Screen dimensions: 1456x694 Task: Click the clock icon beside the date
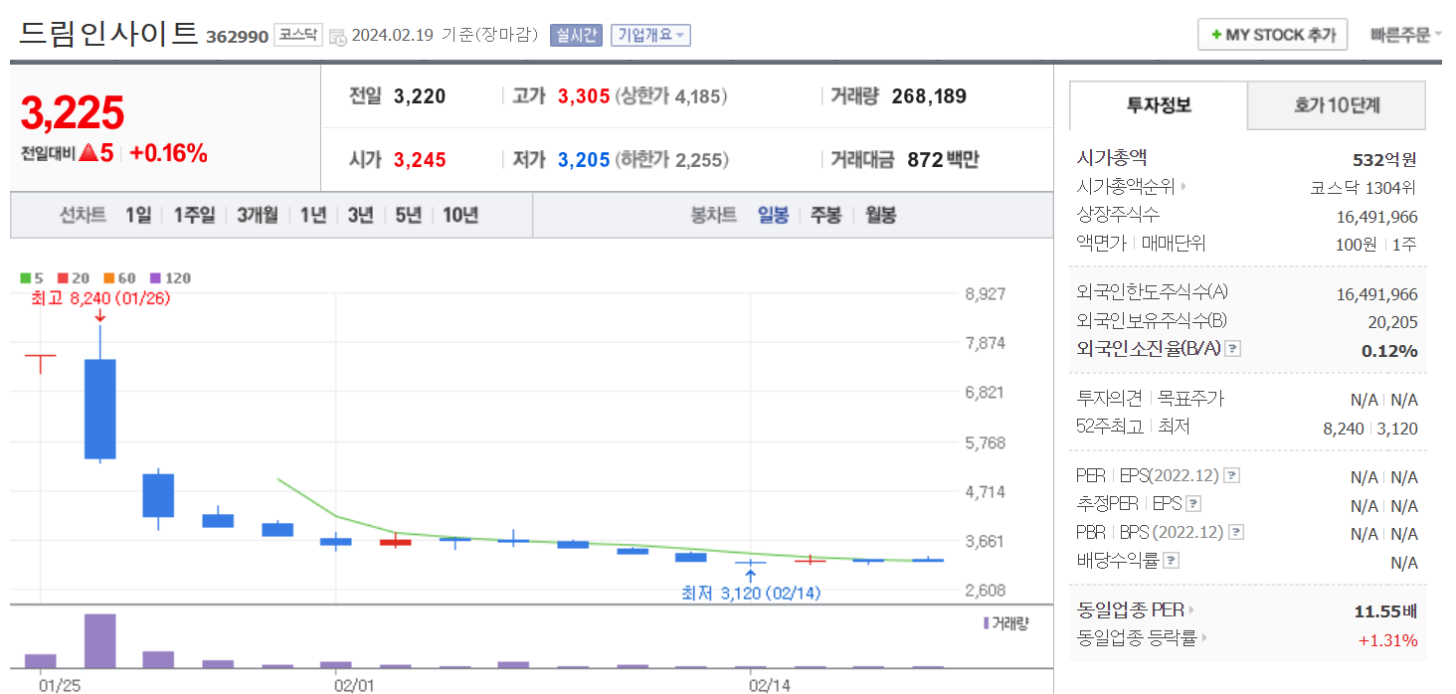pyautogui.click(x=336, y=36)
